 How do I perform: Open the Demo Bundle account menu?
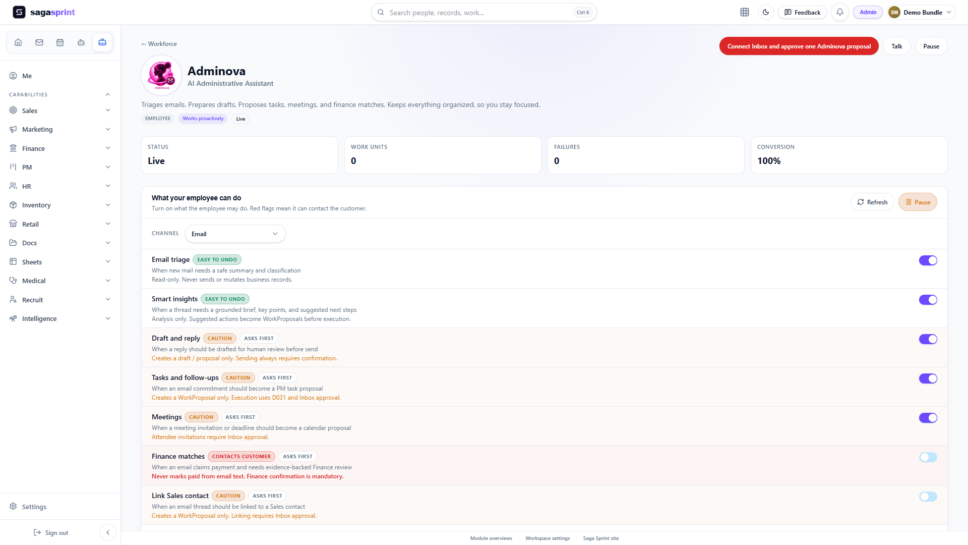point(921,12)
